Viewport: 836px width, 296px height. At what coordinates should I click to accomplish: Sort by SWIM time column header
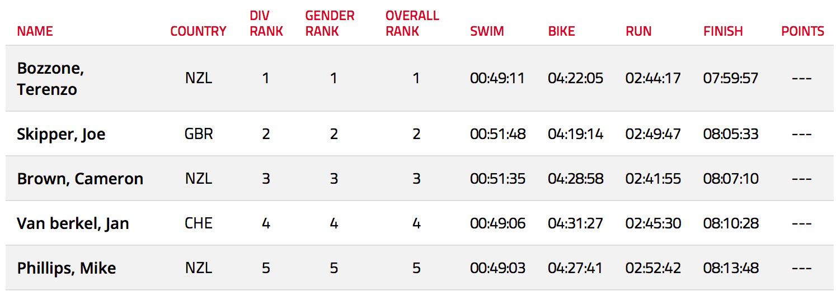tap(487, 31)
